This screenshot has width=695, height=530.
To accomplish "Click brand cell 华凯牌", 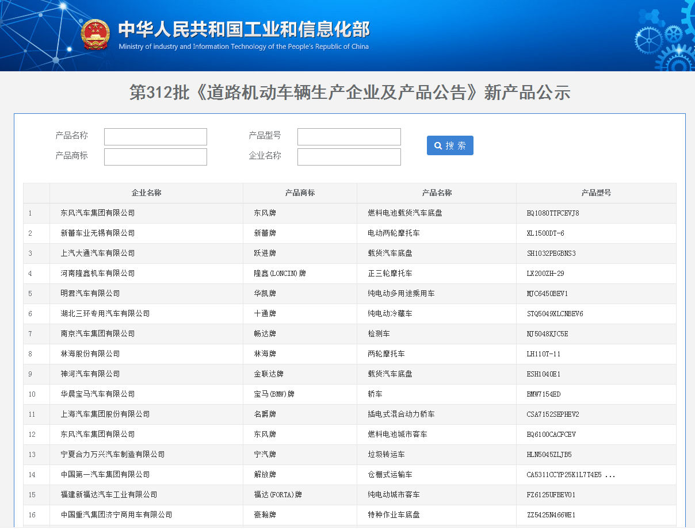I will click(265, 294).
